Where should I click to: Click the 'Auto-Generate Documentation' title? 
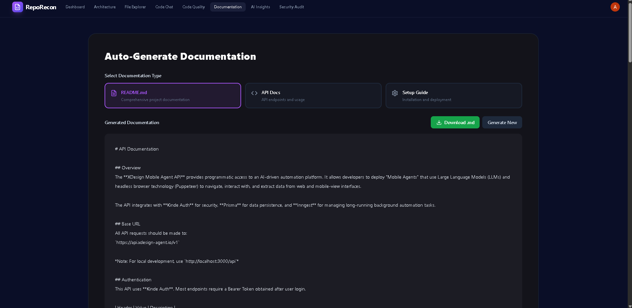coord(180,56)
